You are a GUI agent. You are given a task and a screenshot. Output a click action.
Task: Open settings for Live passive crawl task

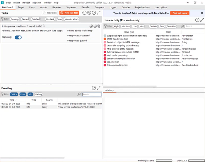click(x=95, y=26)
